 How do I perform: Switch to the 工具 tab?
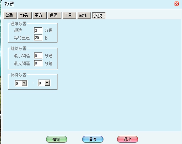(69, 15)
